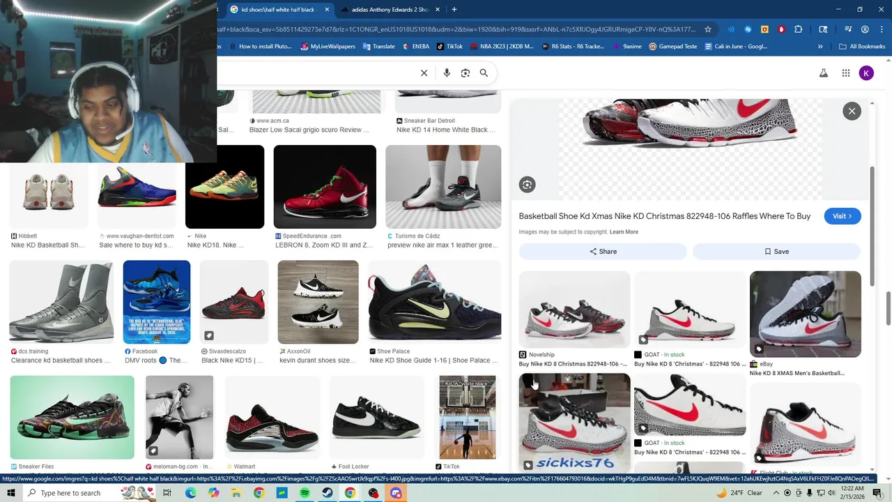The width and height of the screenshot is (892, 502).
Task: Close the image preview panel
Action: click(x=852, y=111)
